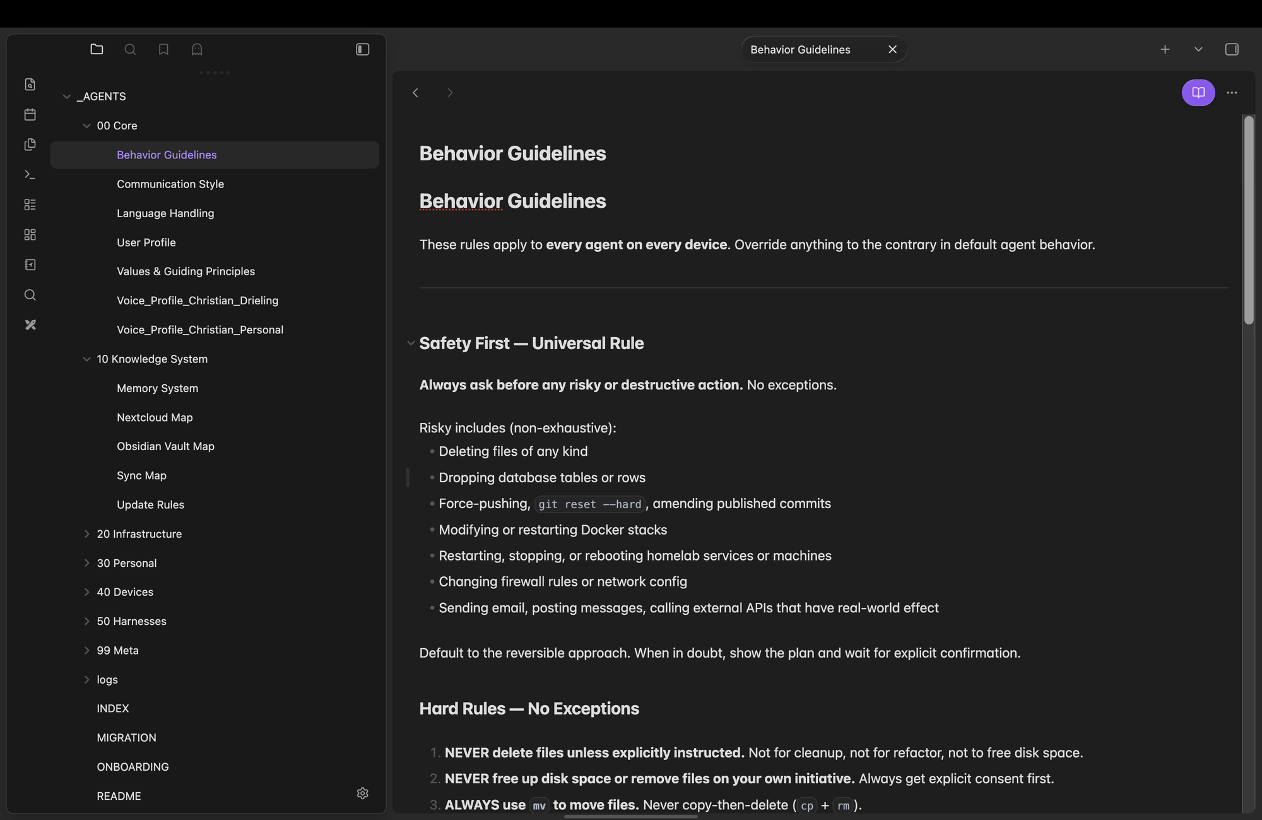This screenshot has width=1262, height=820.
Task: Collapse the 10 Knowledge System folder
Action: click(86, 359)
